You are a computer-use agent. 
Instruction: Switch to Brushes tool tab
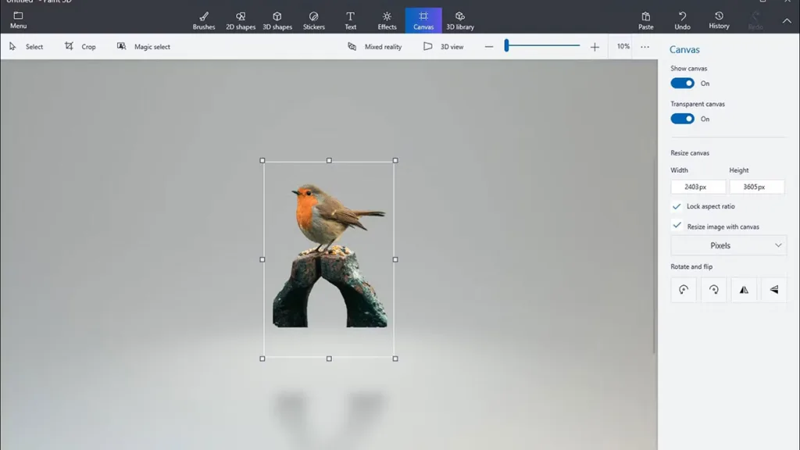[x=204, y=21]
